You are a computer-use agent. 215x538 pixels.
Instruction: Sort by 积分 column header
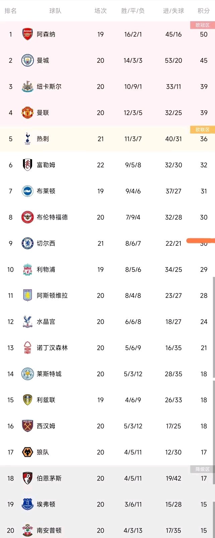click(204, 11)
